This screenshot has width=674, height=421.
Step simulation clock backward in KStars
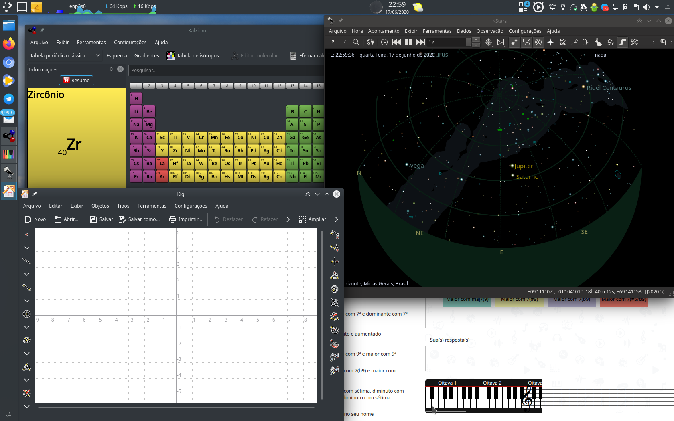(396, 42)
